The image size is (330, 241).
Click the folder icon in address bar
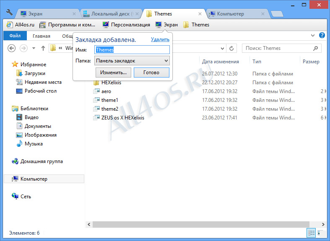point(53,48)
